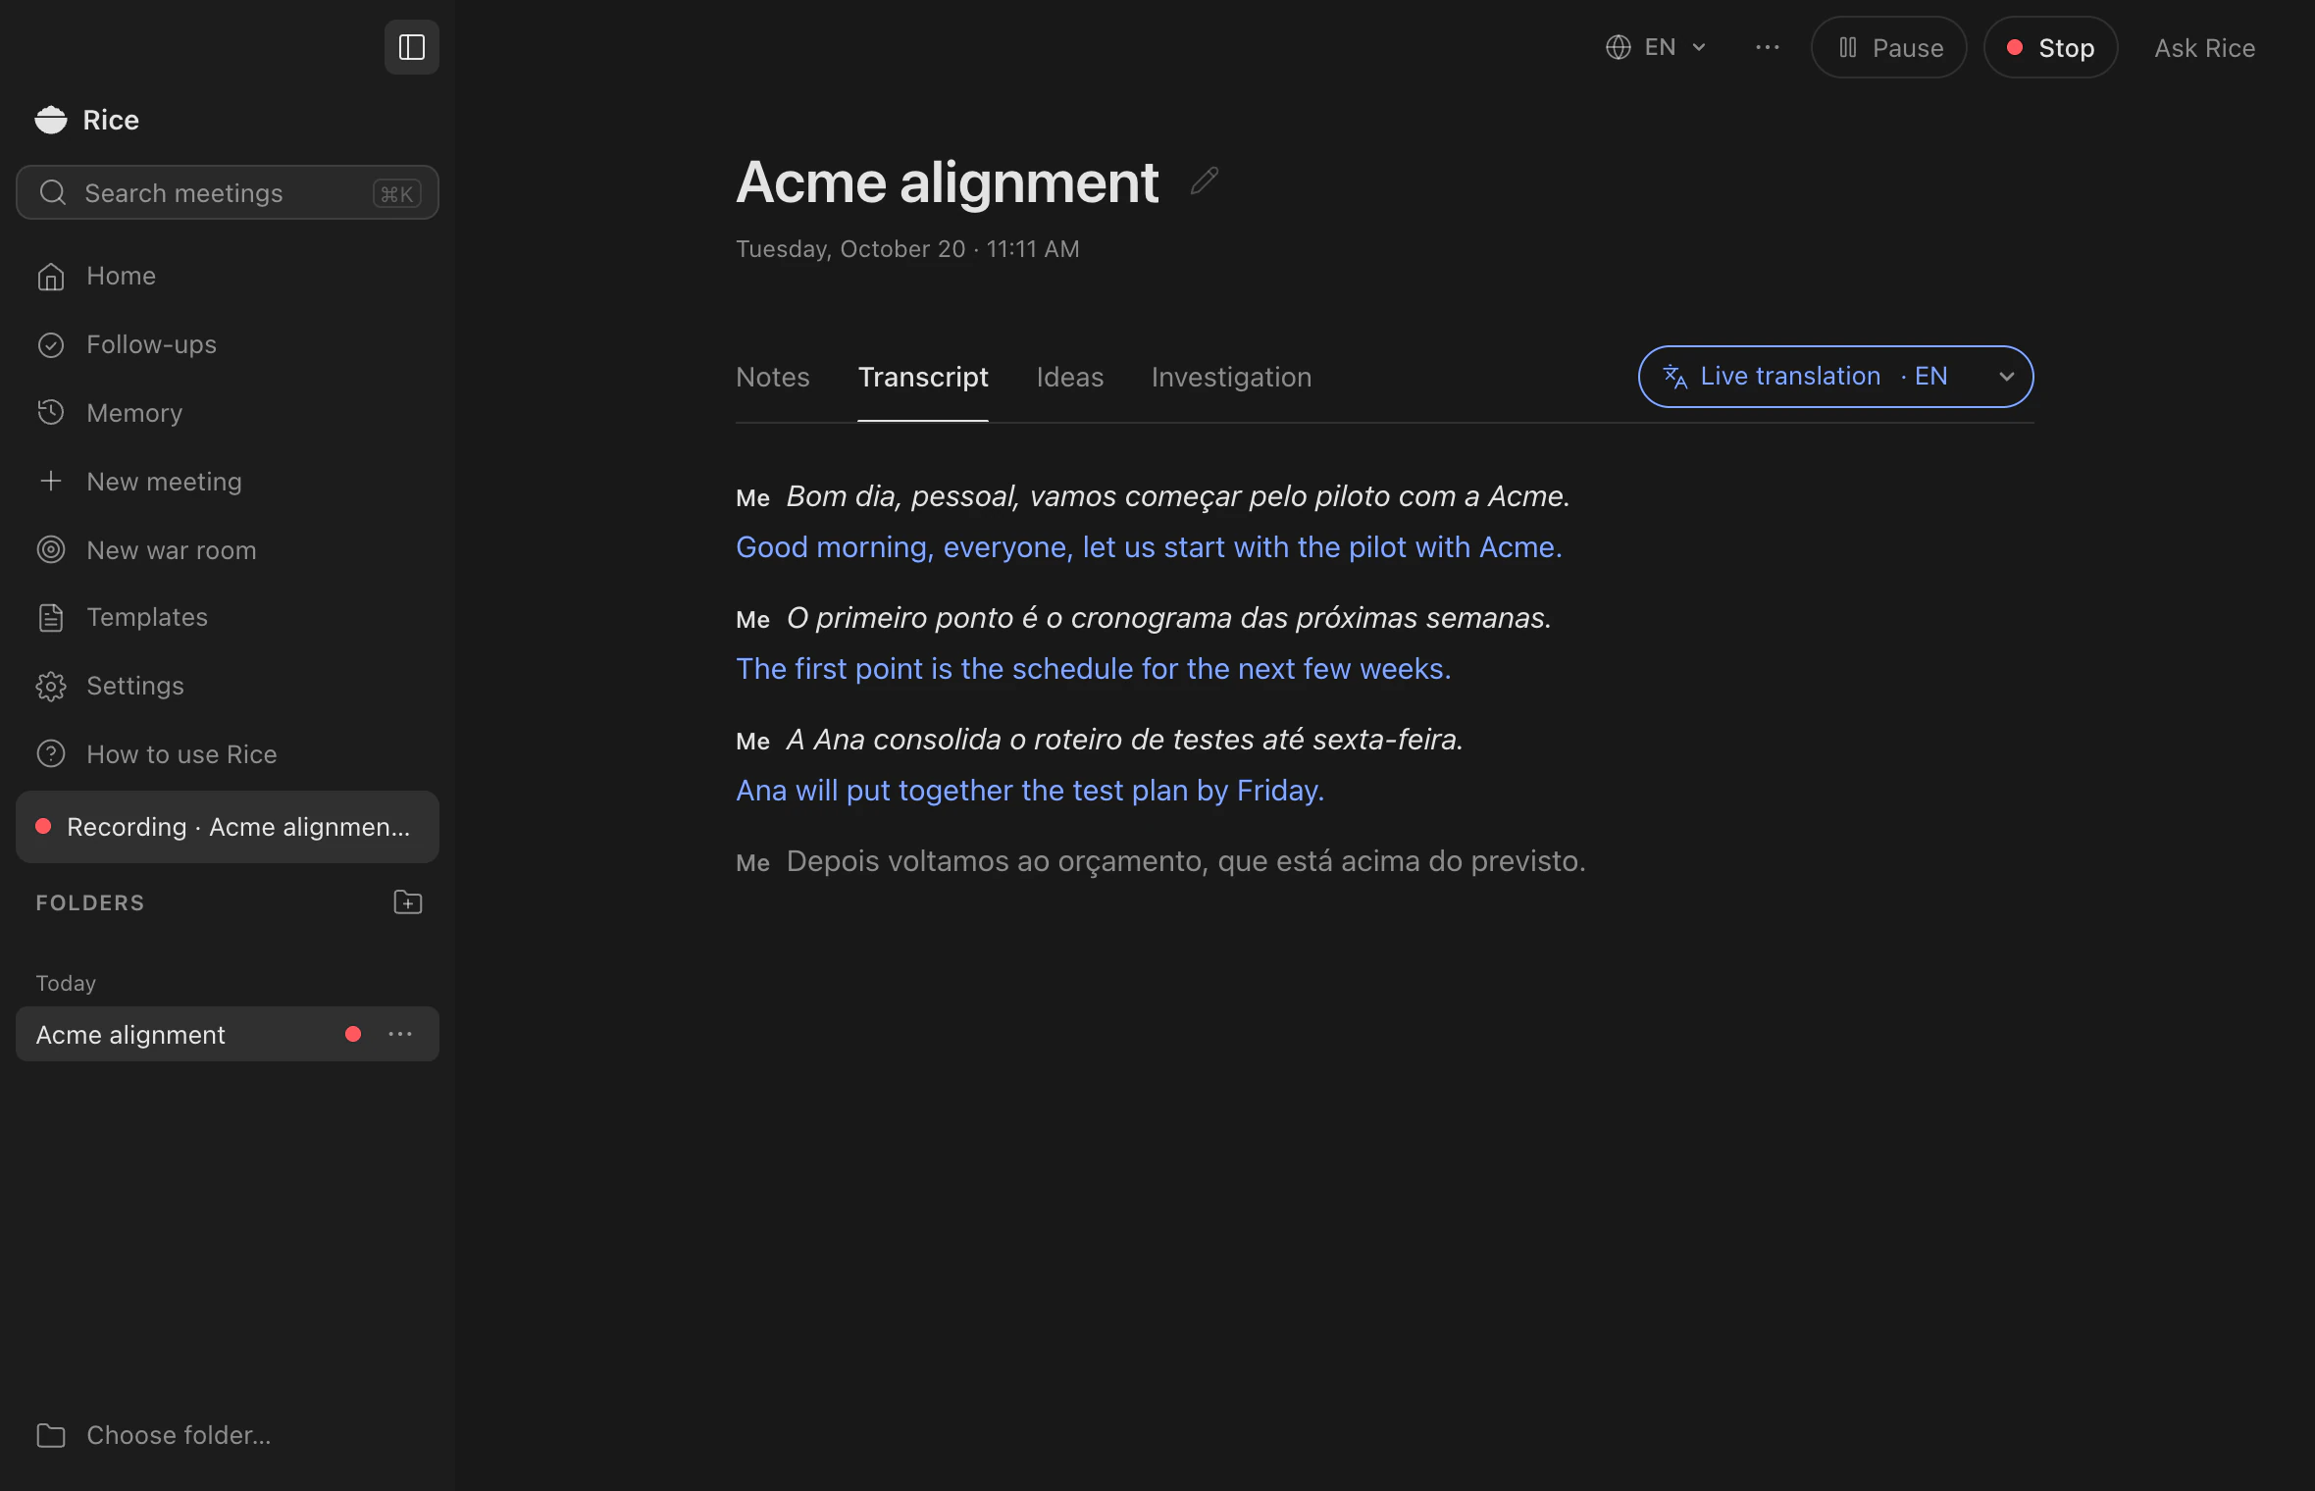2315x1491 pixels.
Task: Collapse the sidebar with the panel icon
Action: tap(412, 47)
